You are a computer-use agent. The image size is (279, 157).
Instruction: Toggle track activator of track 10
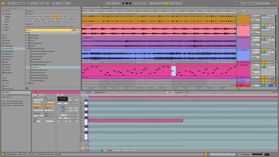(265, 38)
